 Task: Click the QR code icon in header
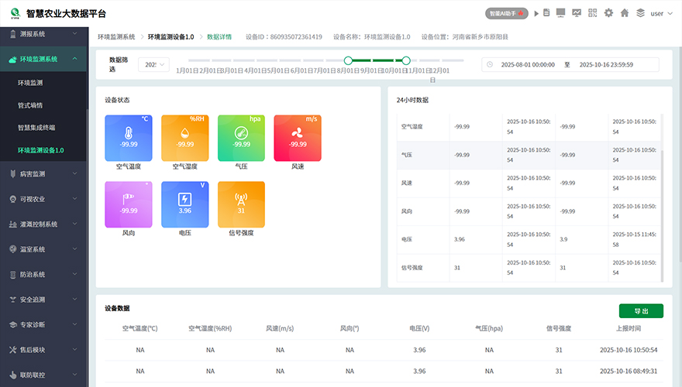(593, 13)
